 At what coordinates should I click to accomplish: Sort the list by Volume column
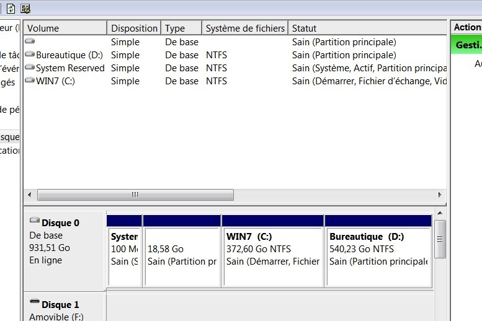(65, 28)
